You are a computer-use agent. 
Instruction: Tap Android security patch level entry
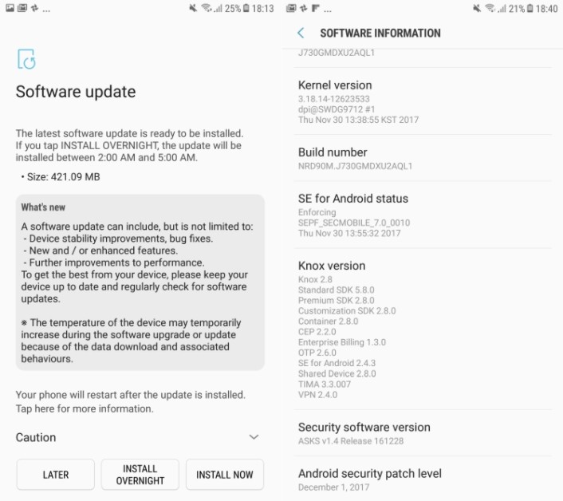423,479
